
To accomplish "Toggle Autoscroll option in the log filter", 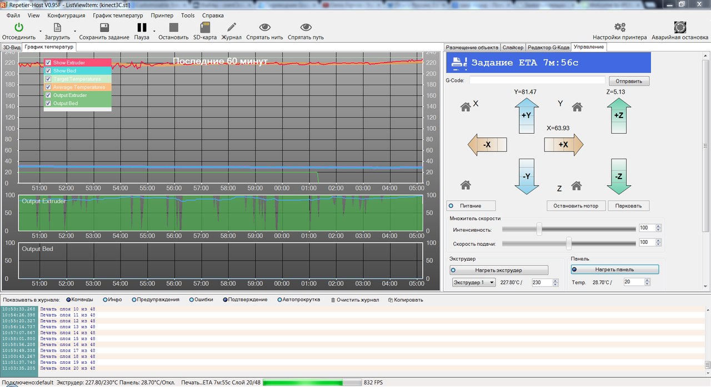I will (279, 300).
